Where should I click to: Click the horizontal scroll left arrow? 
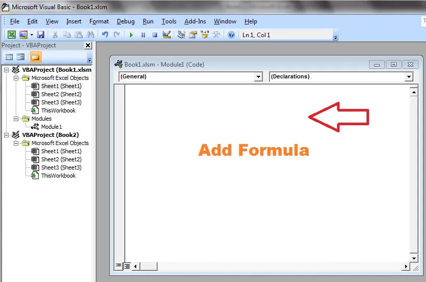135,266
